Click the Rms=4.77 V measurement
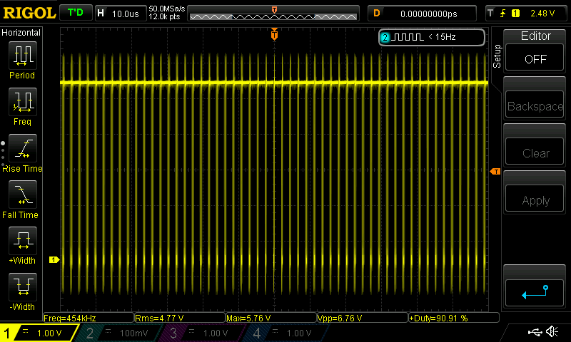 (x=180, y=318)
